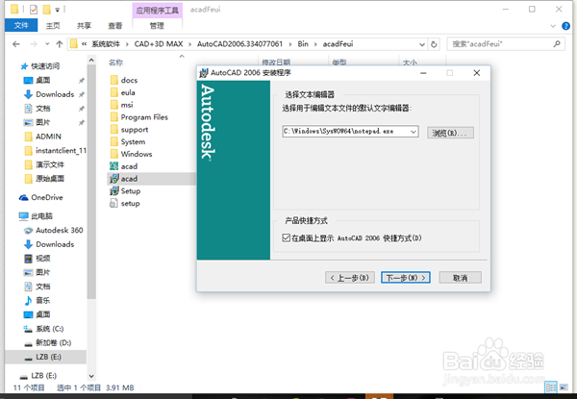
Task: Click the 取消 cancel button
Action: click(460, 278)
